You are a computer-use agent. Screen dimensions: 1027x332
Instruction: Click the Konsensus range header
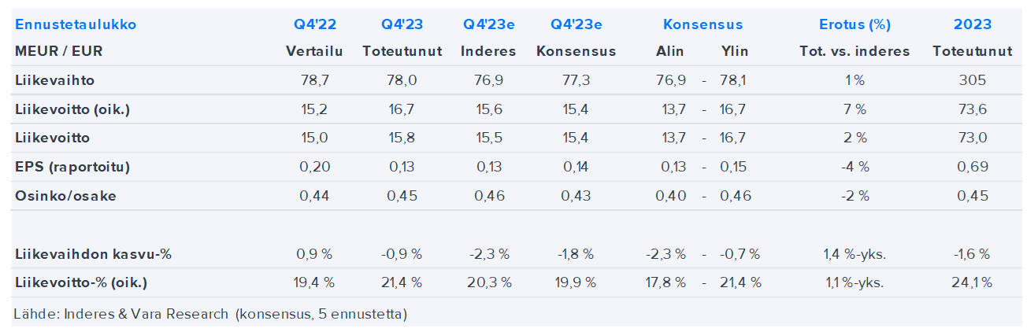tap(703, 24)
